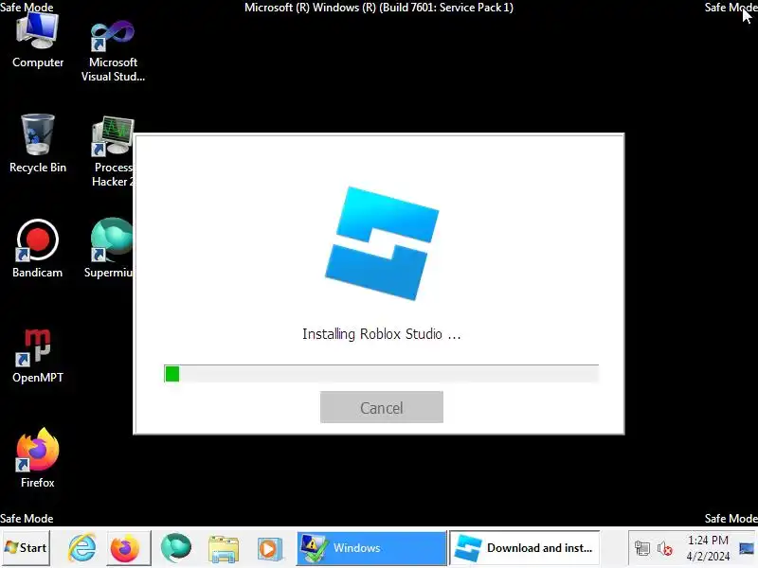This screenshot has height=568, width=758.
Task: Select the Firefox desktop shortcut
Action: [38, 458]
